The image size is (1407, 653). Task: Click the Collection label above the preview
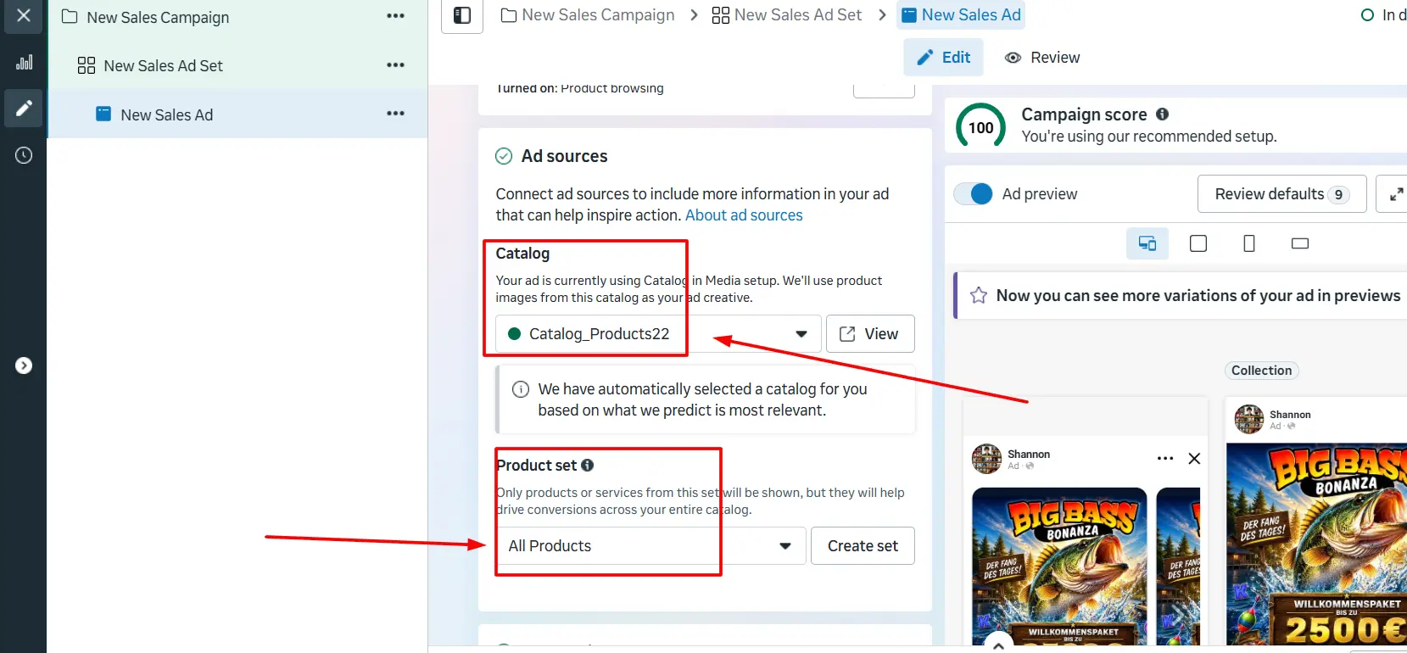(1262, 371)
